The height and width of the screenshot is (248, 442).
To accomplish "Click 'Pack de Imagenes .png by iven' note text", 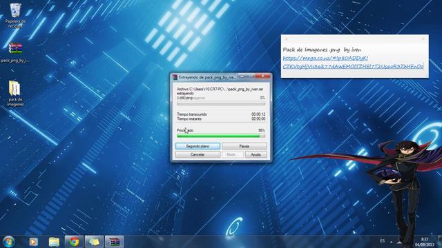I will 322,50.
